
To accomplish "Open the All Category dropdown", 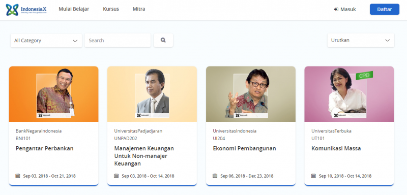I will 46,41.
